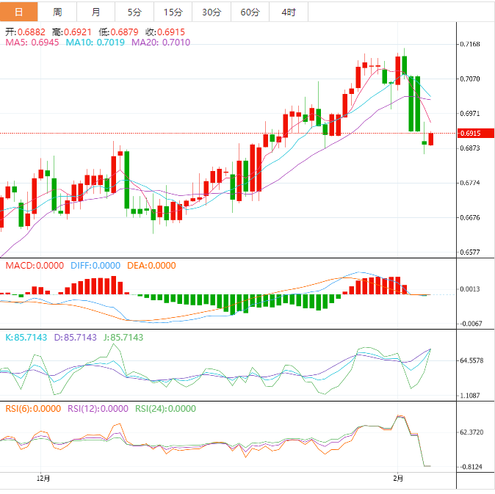Click the 0.6873 price axis label
495x494 pixels.
coord(470,148)
